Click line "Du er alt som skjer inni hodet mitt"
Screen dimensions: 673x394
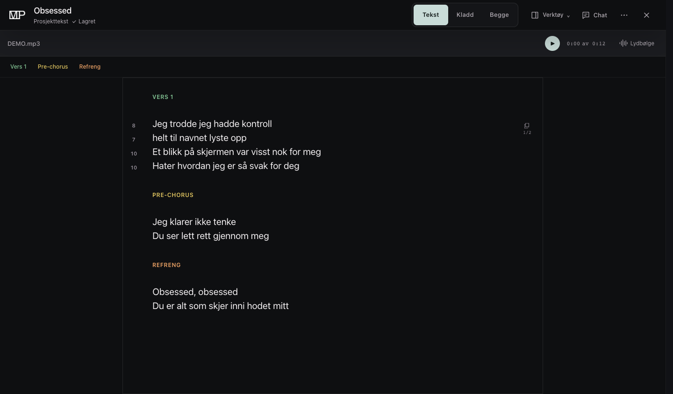tap(221, 306)
